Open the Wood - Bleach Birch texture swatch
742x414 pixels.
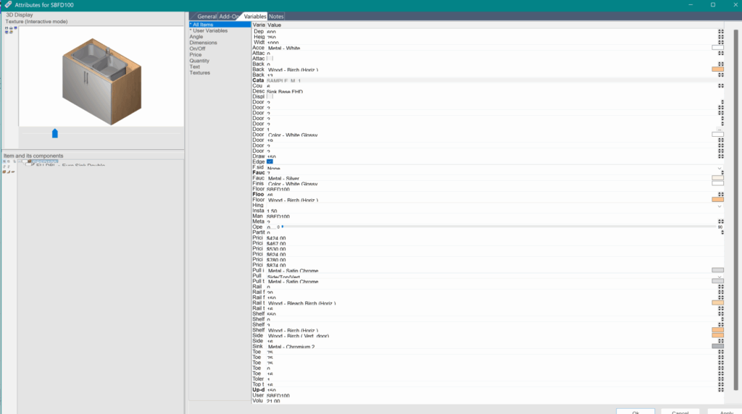point(717,303)
